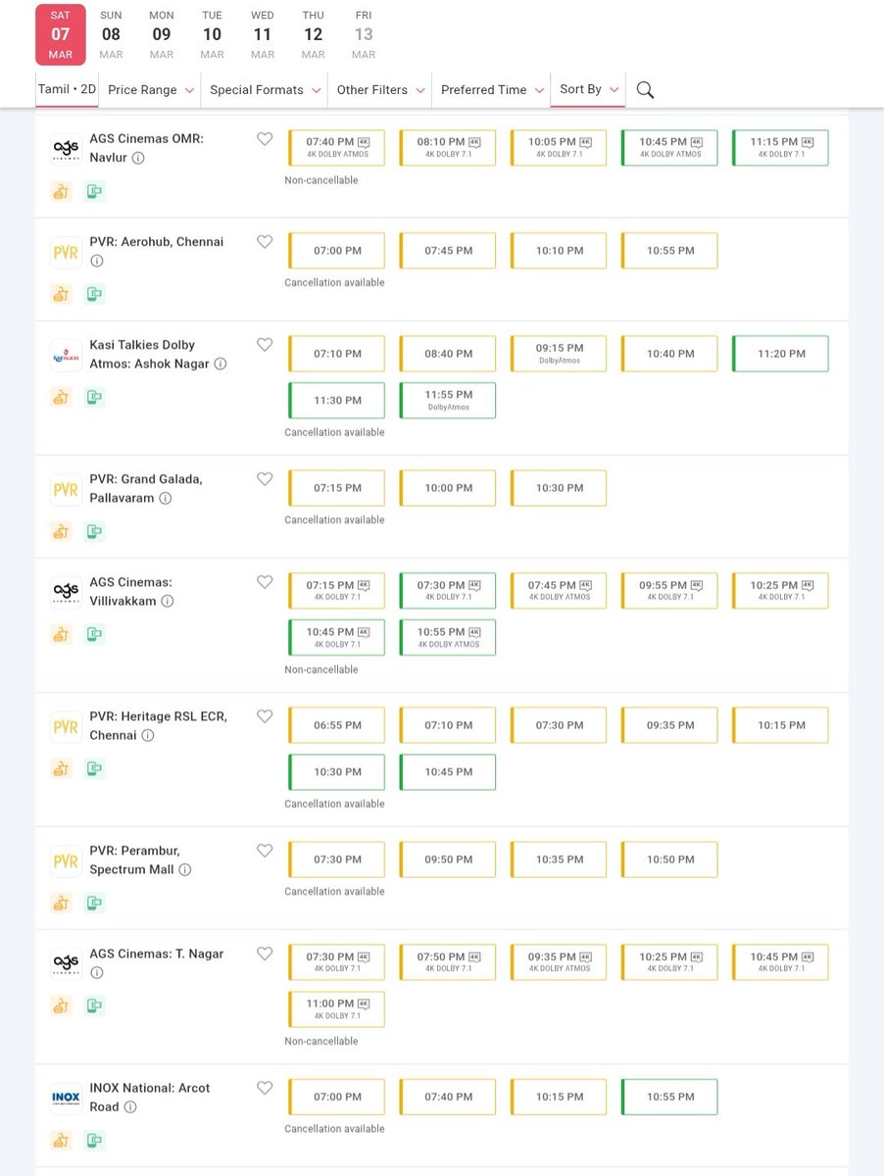Click M-ticket icon under Kasi Talkies
This screenshot has width=884, height=1176.
(x=94, y=397)
